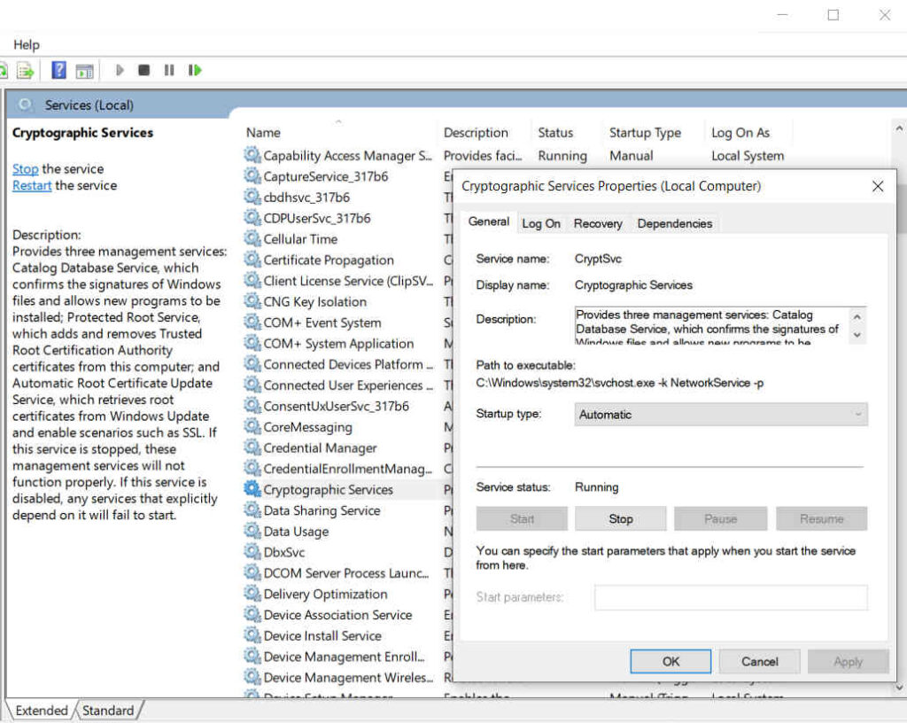Click gear icon beside Client License Service

coord(252,280)
